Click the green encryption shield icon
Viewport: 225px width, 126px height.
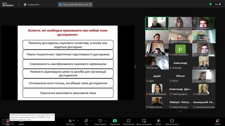coord(211,4)
